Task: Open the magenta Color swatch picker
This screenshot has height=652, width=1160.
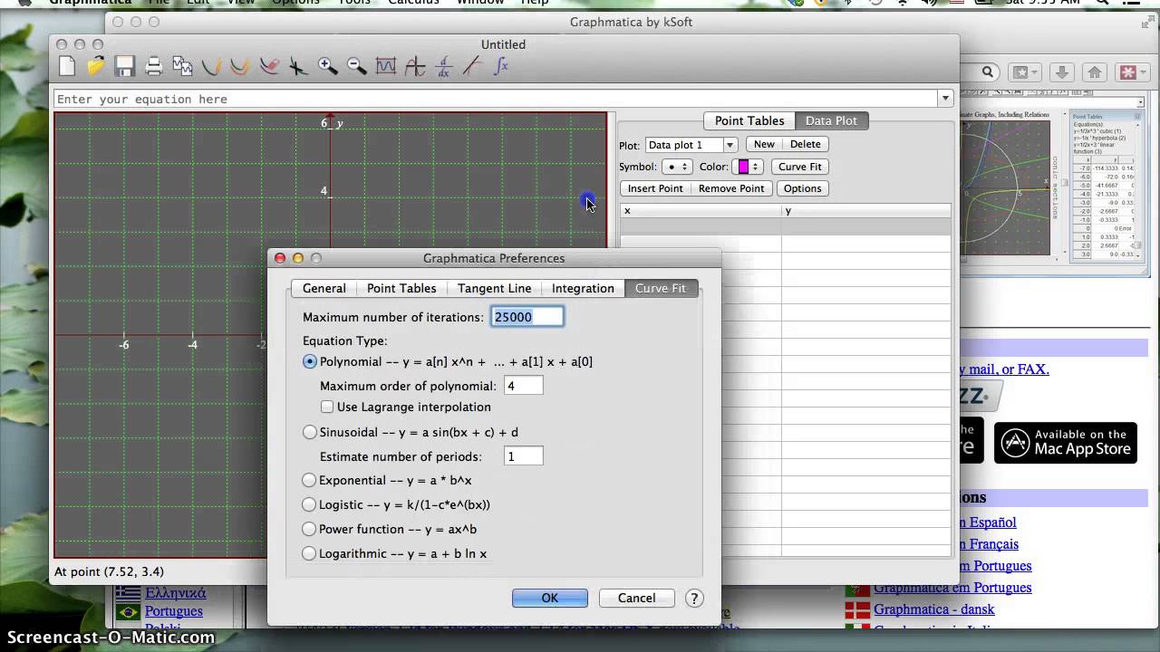Action: tap(749, 167)
